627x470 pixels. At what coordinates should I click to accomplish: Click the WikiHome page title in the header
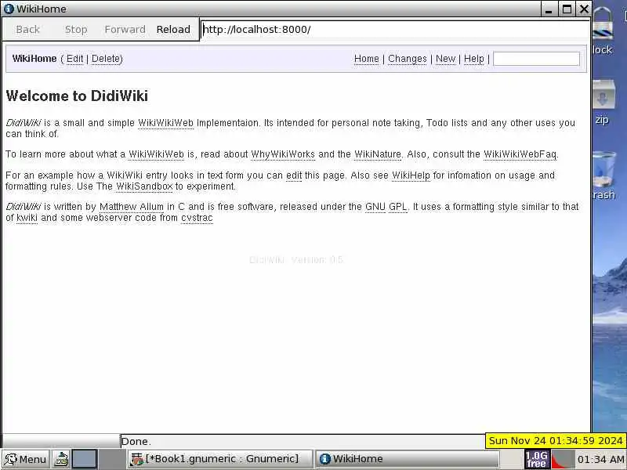pos(34,59)
